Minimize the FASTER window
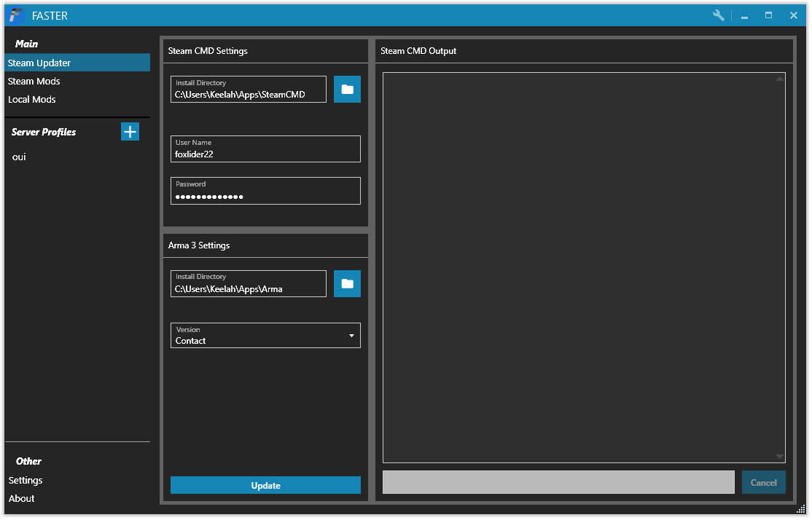The height and width of the screenshot is (520, 812). [744, 15]
